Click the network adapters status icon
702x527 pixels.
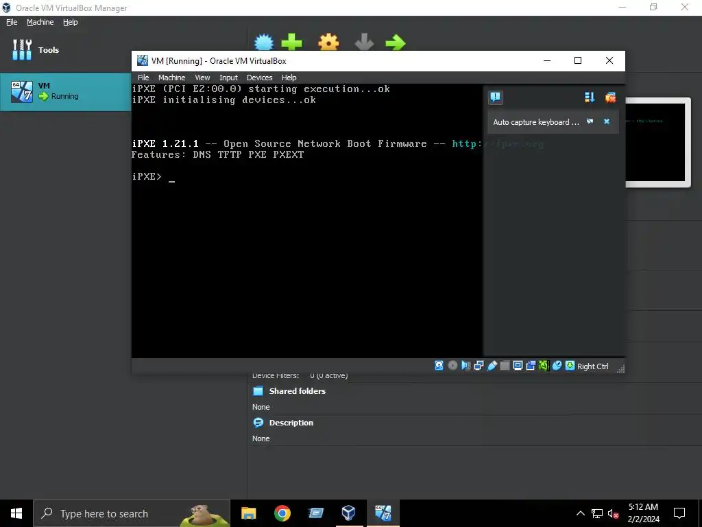coord(479,366)
